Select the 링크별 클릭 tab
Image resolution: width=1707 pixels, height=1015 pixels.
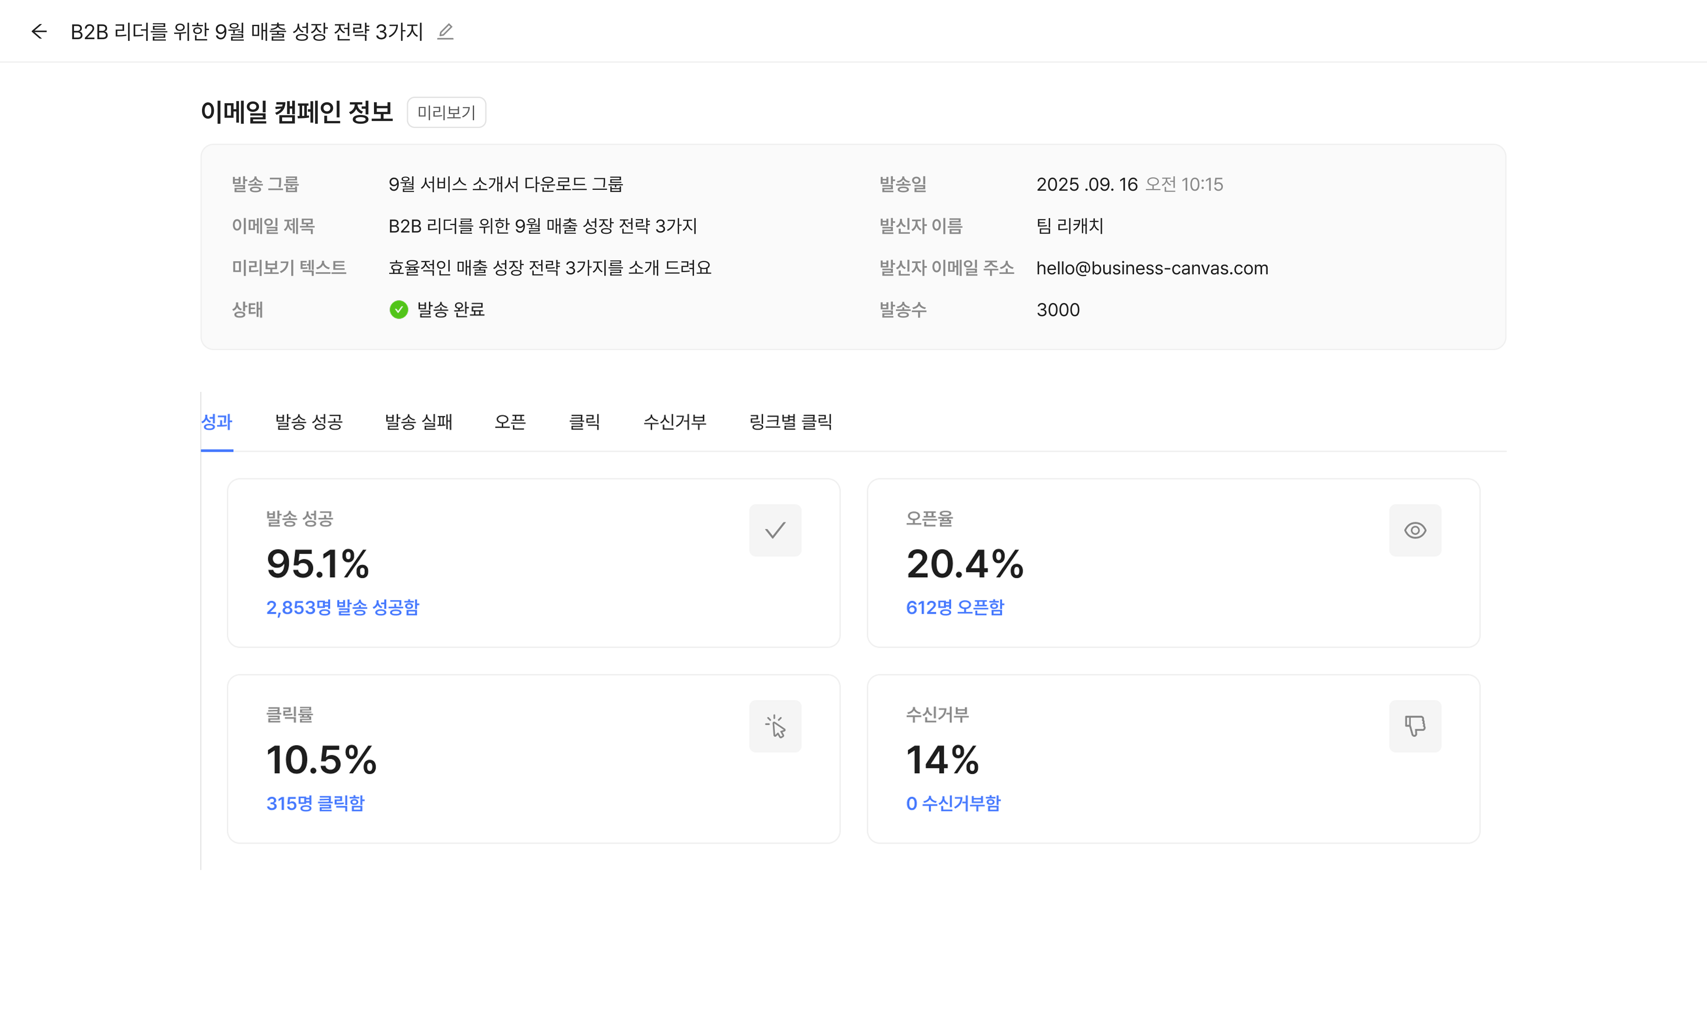coord(790,422)
